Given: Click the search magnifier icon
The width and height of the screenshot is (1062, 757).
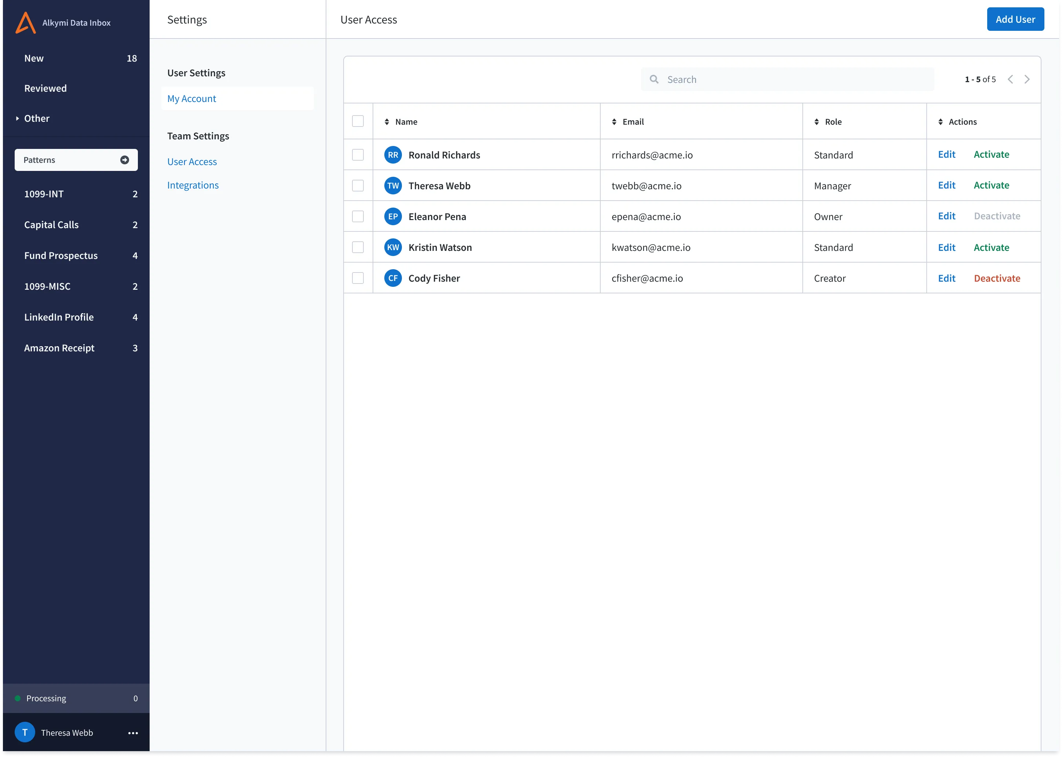Looking at the screenshot, I should 654,79.
